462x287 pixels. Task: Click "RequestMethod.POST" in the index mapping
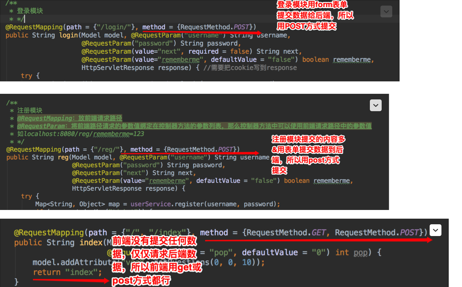377,232
